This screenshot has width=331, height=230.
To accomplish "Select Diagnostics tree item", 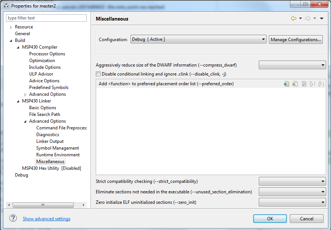I will pyautogui.click(x=48, y=135).
